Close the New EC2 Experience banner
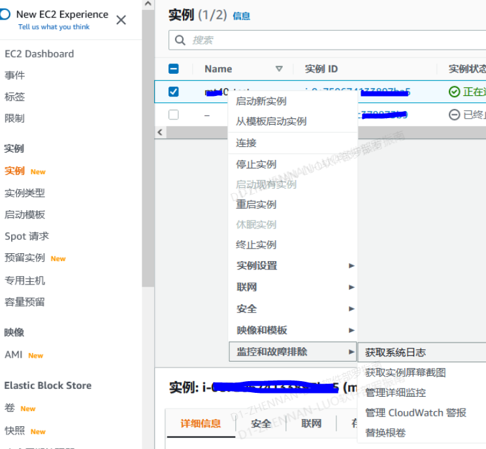 [121, 20]
